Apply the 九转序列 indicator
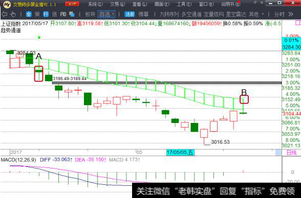301x198 pixels. pyautogui.click(x=169, y=14)
